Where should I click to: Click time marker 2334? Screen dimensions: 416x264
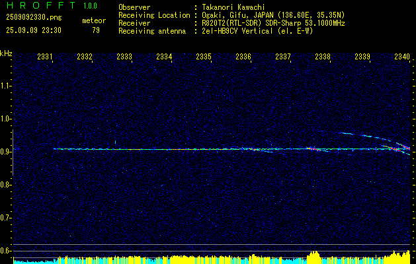[x=164, y=56]
